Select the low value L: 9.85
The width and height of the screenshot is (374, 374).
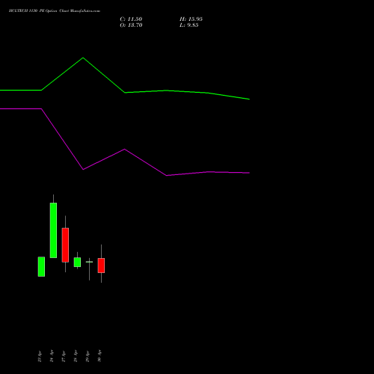(x=189, y=25)
